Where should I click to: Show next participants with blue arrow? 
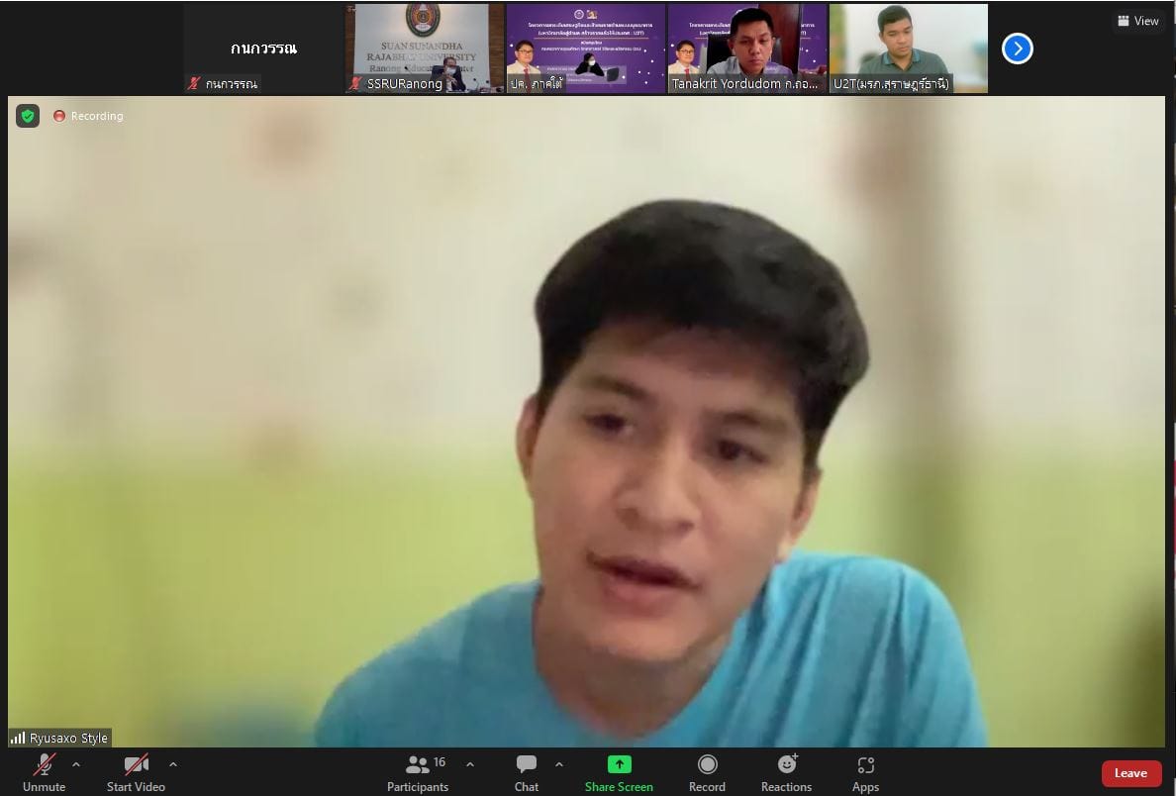pyautogui.click(x=1017, y=49)
